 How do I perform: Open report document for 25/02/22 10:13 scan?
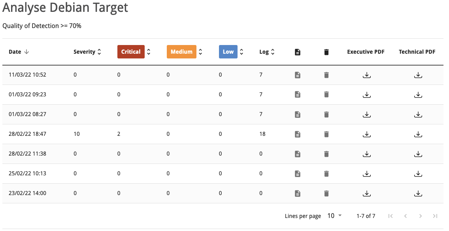pyautogui.click(x=298, y=174)
